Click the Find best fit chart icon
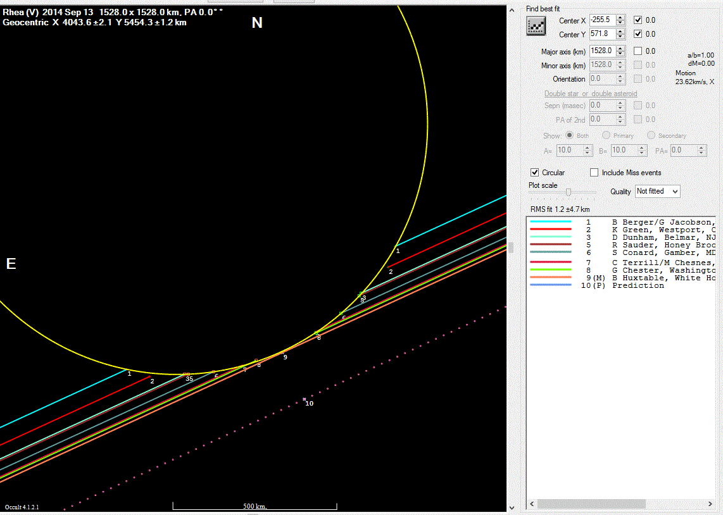723x515 pixels. (536, 27)
